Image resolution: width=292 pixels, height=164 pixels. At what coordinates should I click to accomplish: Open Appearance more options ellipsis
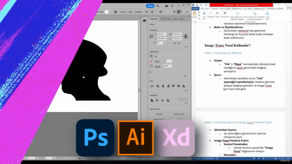(x=185, y=76)
